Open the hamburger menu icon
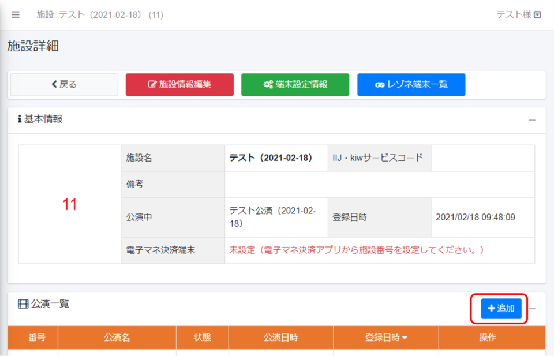The height and width of the screenshot is (356, 554). click(x=16, y=15)
